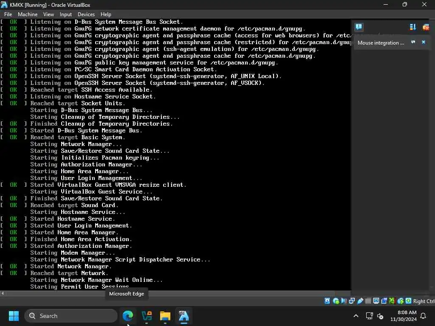Open the Windows notifications bell

(424, 316)
